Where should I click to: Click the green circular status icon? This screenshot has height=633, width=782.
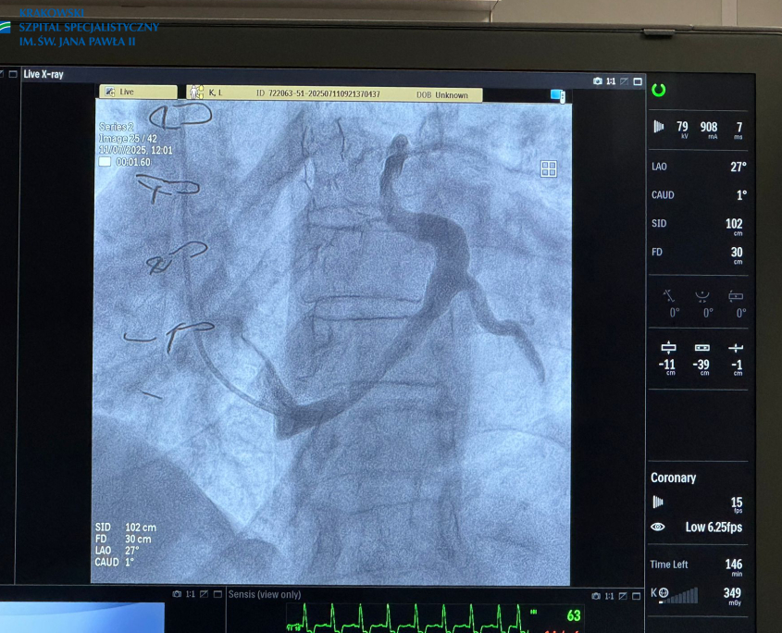coord(659,91)
